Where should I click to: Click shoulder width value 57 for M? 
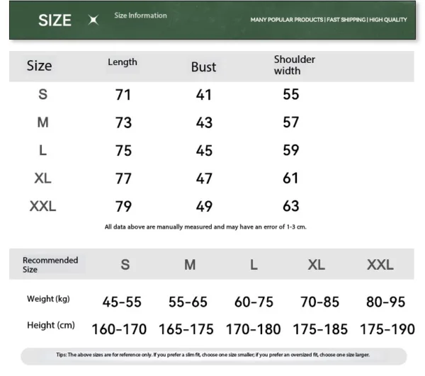pyautogui.click(x=291, y=123)
